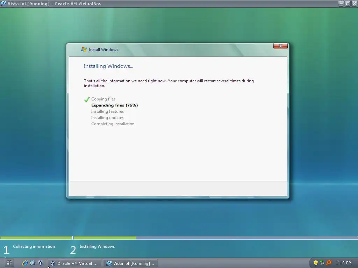Launch VirtualBox from the quick launch cube icon
The height and width of the screenshot is (268, 358).
[41, 263]
